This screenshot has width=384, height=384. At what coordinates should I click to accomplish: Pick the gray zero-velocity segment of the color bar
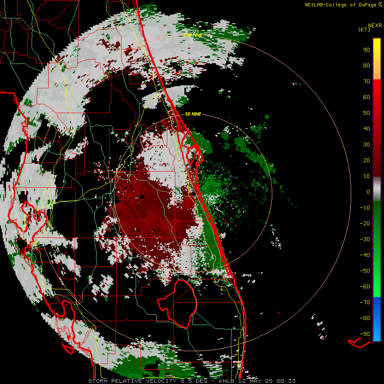tap(377, 189)
